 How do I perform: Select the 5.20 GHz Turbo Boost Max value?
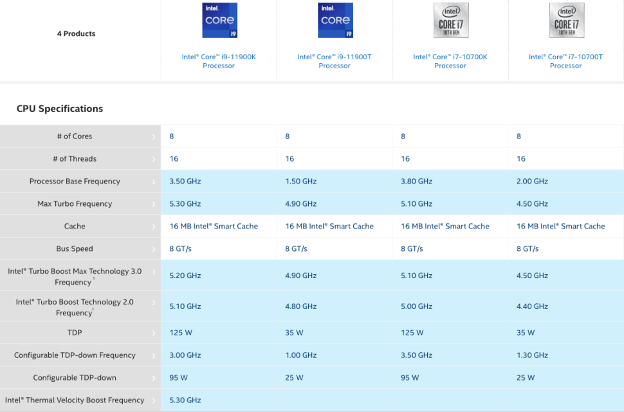coord(185,276)
